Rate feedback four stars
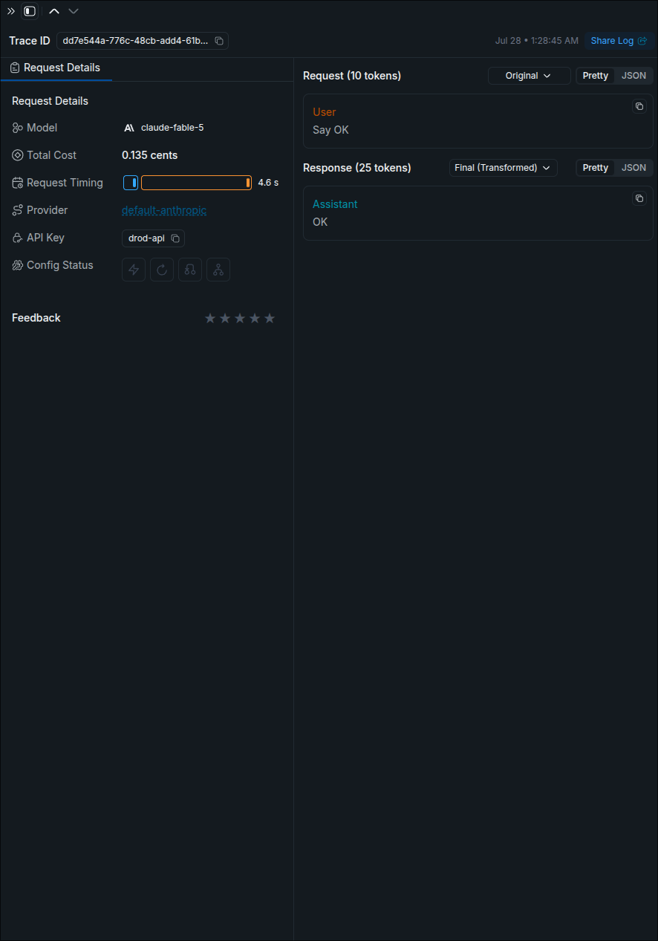 (x=255, y=318)
